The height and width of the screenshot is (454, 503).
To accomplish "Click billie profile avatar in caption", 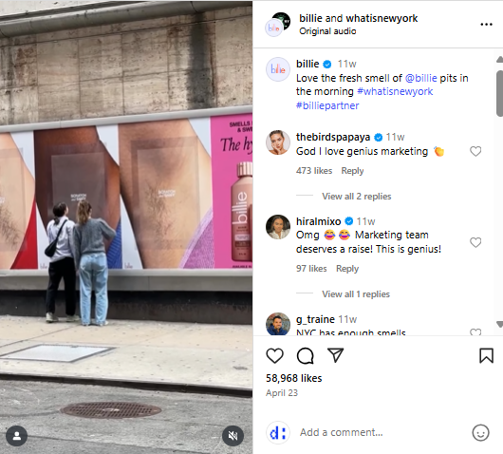I will pos(278,69).
